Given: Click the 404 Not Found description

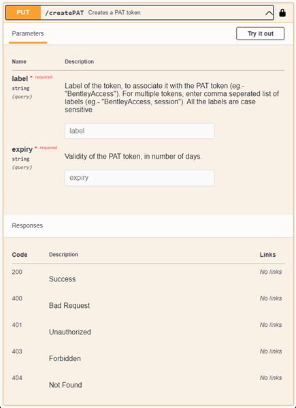Looking at the screenshot, I should (65, 385).
